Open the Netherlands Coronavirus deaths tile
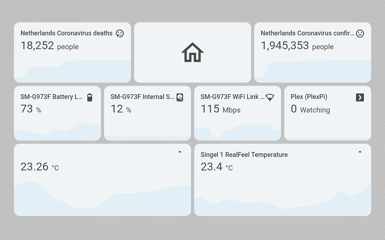Viewport: 385px width, 240px height. tap(72, 52)
